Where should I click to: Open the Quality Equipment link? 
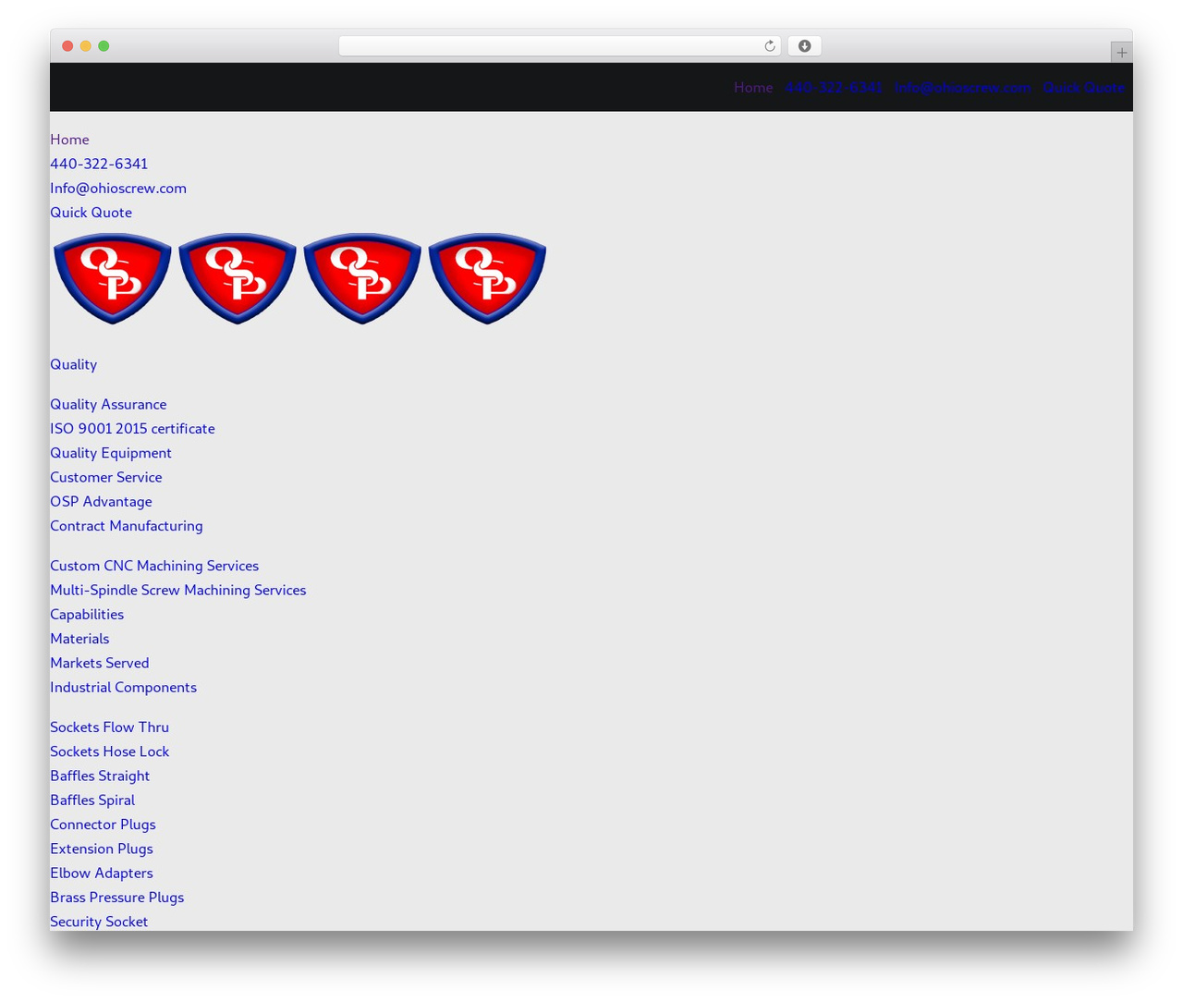coord(111,453)
